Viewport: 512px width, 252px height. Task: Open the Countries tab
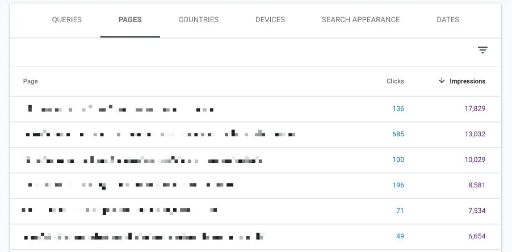198,20
